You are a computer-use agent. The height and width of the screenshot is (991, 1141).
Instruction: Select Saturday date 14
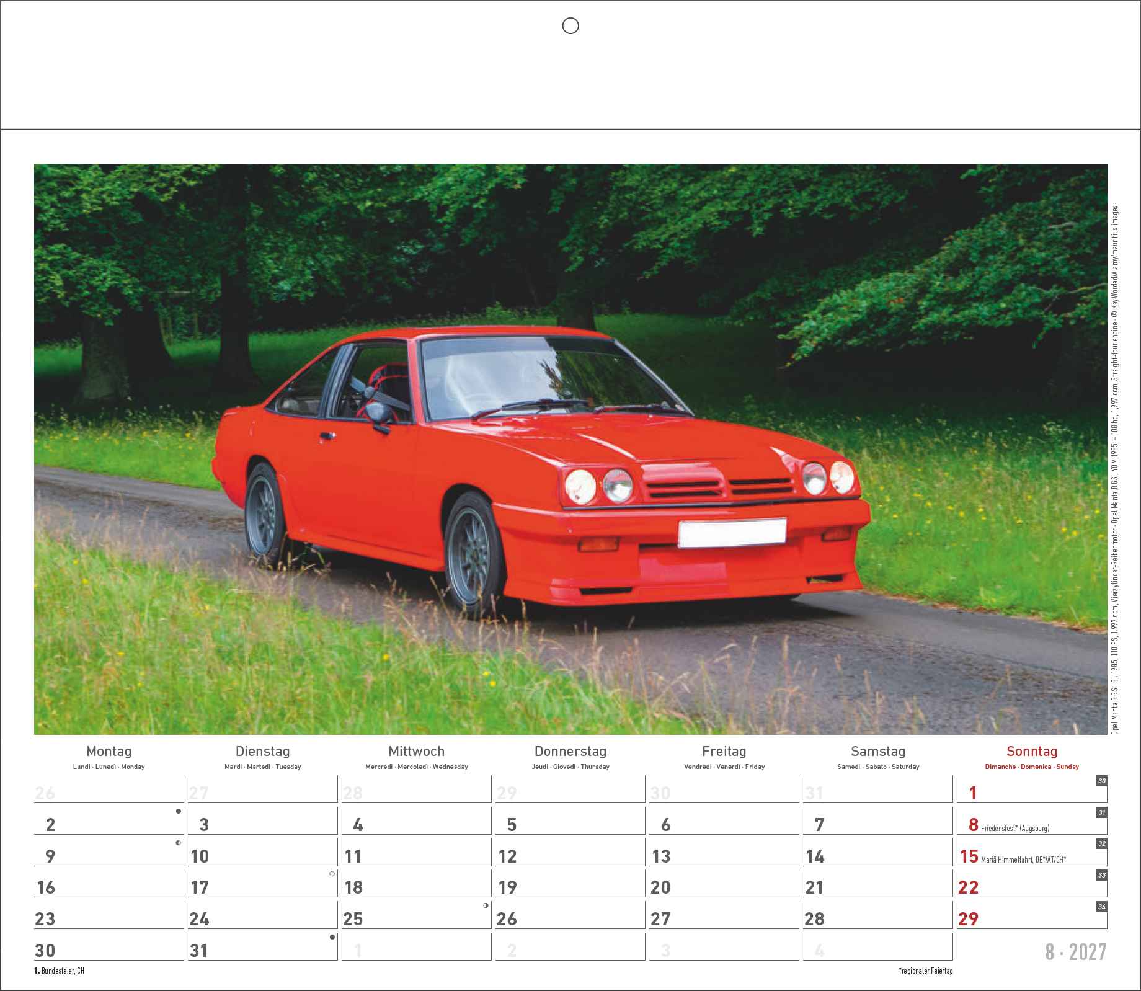pyautogui.click(x=815, y=856)
